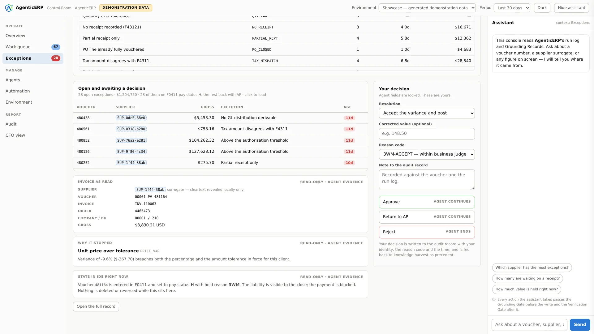Select voucher 480126 row
Screen dimensions: 594x334
[x=220, y=152]
